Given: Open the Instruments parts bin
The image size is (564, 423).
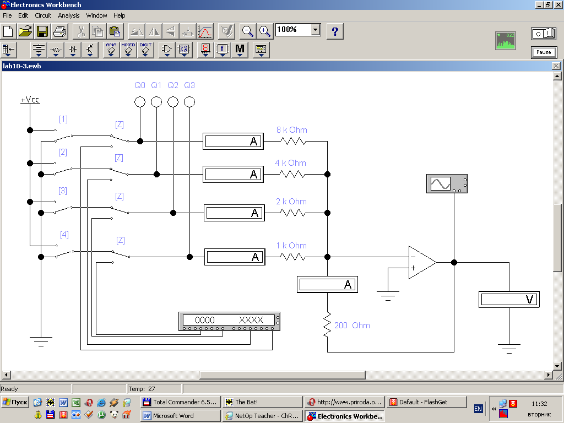Looking at the screenshot, I should (261, 50).
